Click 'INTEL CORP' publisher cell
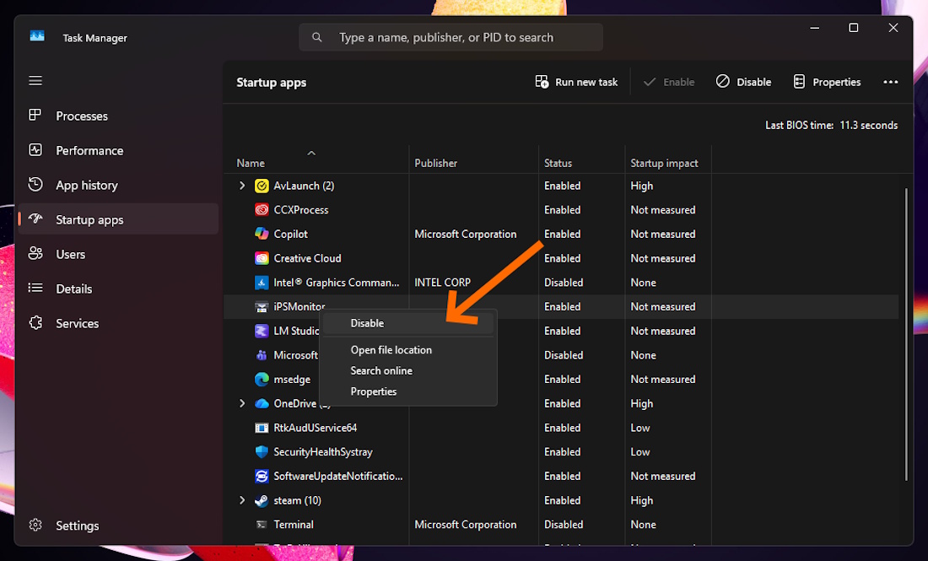This screenshot has height=561, width=928. click(x=443, y=283)
